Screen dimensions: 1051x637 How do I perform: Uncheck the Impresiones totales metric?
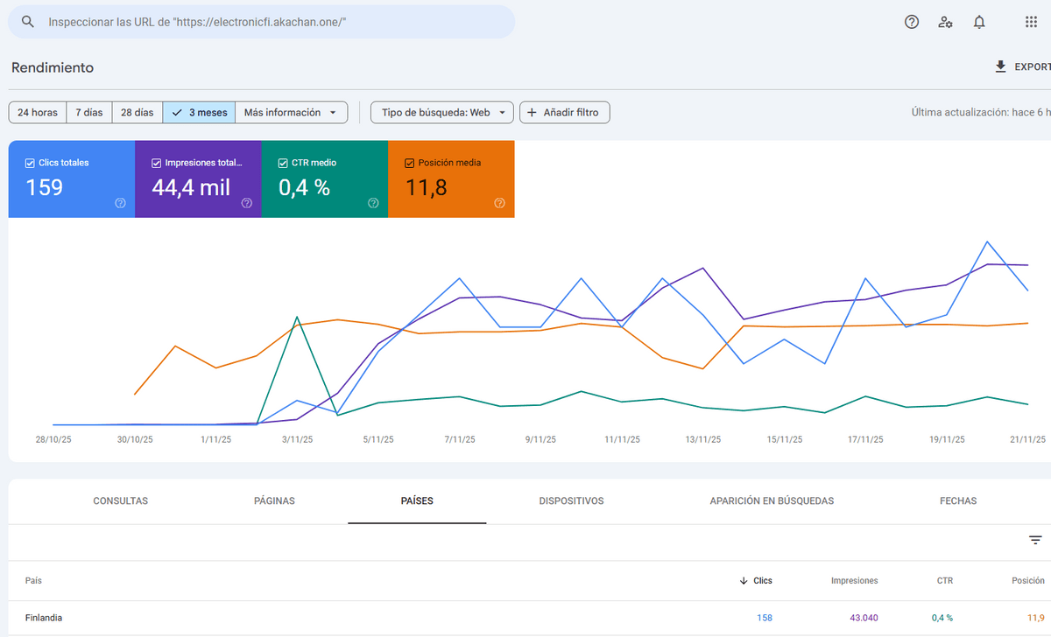[x=156, y=163]
